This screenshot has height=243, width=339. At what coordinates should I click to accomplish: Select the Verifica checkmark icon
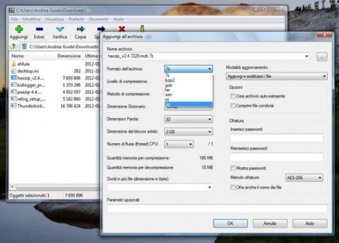(x=59, y=29)
